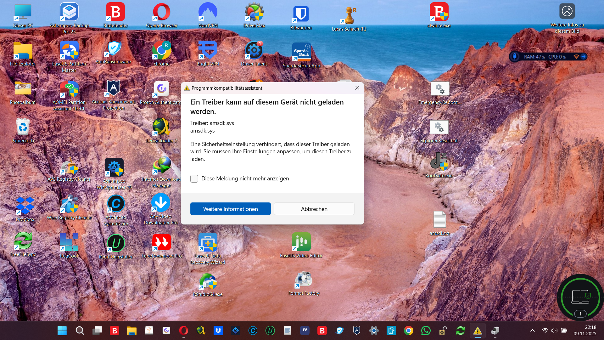Open the volume speaker tray icon
The width and height of the screenshot is (604, 340).
click(554, 331)
